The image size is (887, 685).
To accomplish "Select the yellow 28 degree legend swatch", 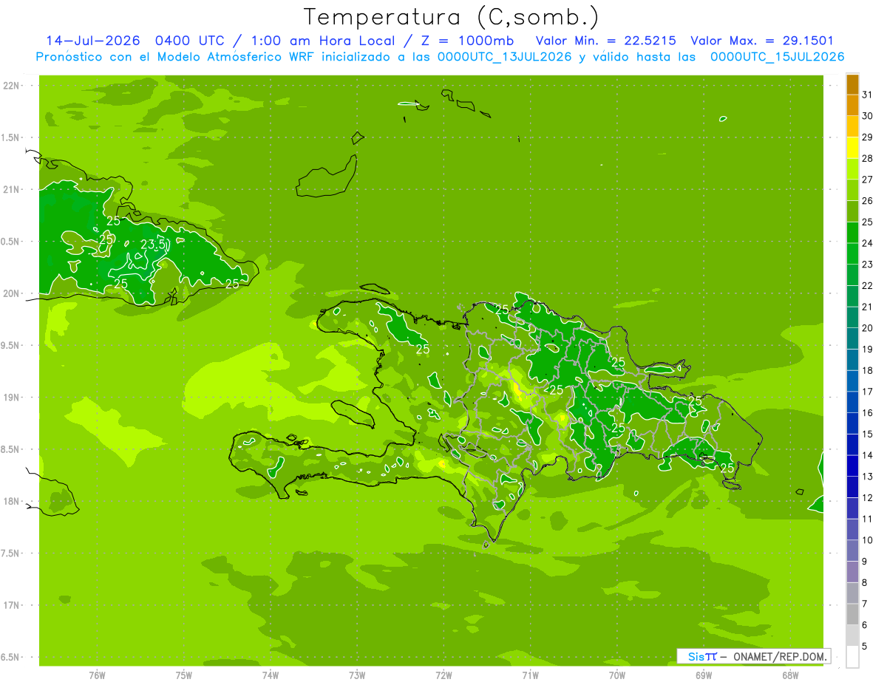I will pyautogui.click(x=852, y=147).
